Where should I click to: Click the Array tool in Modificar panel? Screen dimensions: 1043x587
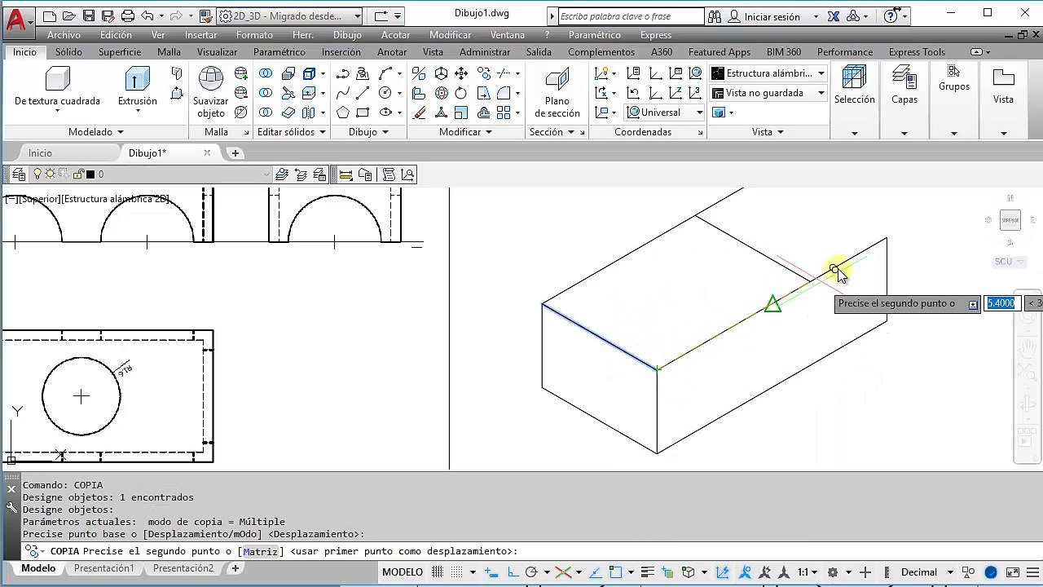[504, 113]
